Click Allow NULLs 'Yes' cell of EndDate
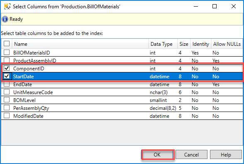The image size is (244, 164). pyautogui.click(x=216, y=84)
